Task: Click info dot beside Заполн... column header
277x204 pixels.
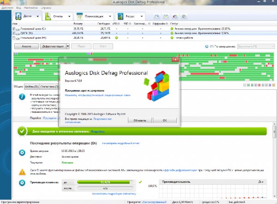Action: 149,23
